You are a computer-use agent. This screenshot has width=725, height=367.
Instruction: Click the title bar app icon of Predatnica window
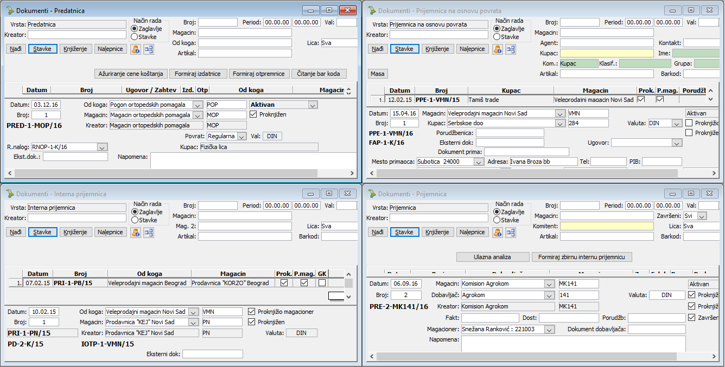(x=10, y=10)
